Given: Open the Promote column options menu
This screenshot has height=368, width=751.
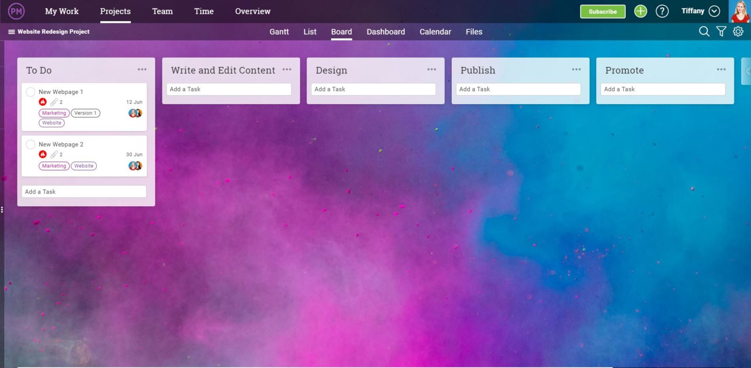Looking at the screenshot, I should pyautogui.click(x=721, y=69).
